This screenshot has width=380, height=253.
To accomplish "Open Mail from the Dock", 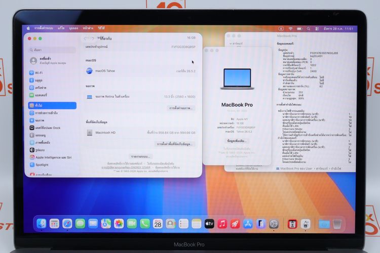I will pos(93,224).
